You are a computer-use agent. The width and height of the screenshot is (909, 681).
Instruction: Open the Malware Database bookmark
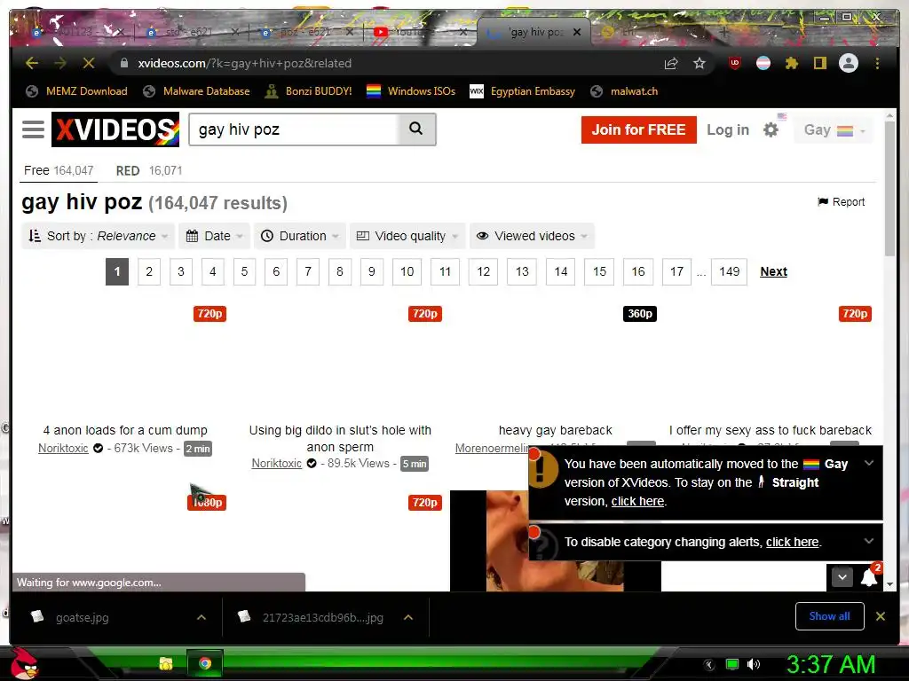point(196,91)
